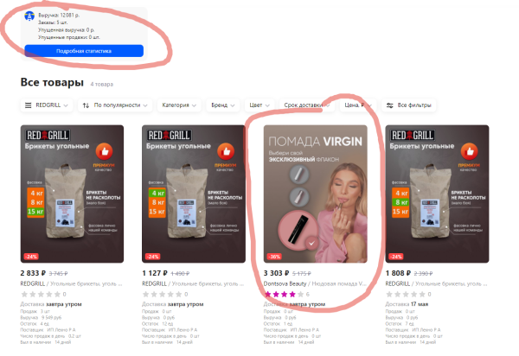Open the 1 127 ₽ REDGRILL product title link
519x356 pixels.
[194, 283]
